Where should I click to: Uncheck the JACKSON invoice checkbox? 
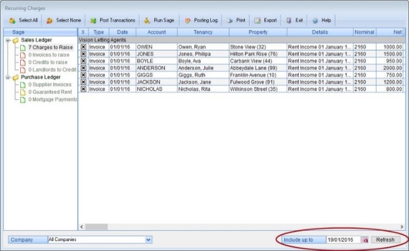tap(83, 82)
